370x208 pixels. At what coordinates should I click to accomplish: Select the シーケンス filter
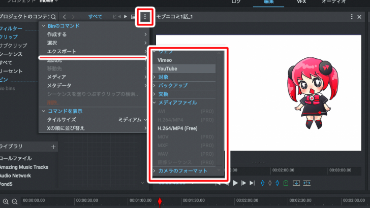pos(11,54)
